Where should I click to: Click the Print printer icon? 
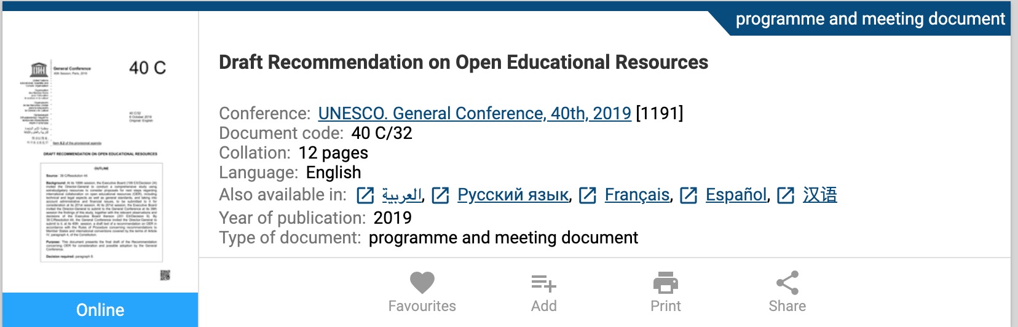pos(666,283)
